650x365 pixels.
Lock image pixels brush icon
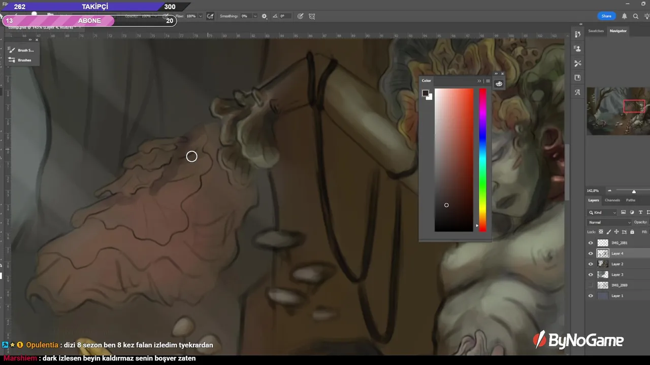pos(608,232)
